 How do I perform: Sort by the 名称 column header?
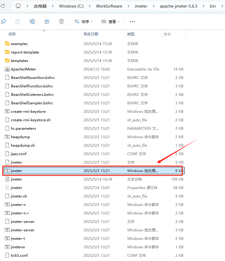[12, 34]
